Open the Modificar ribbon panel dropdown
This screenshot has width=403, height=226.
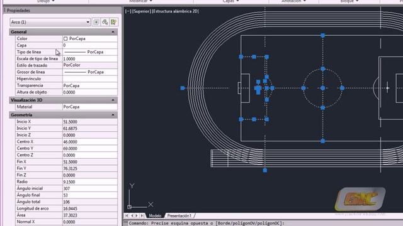141,1
